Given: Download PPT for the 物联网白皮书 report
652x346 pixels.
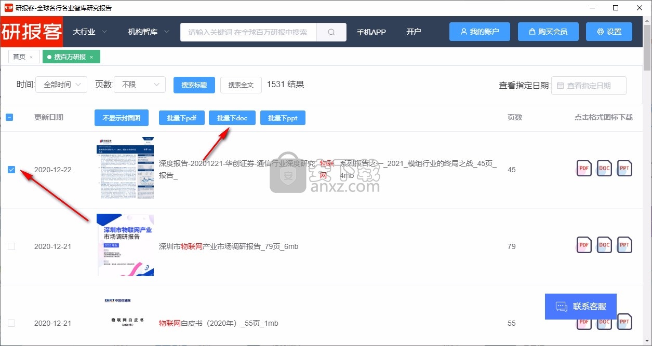Looking at the screenshot, I should click(x=624, y=322).
